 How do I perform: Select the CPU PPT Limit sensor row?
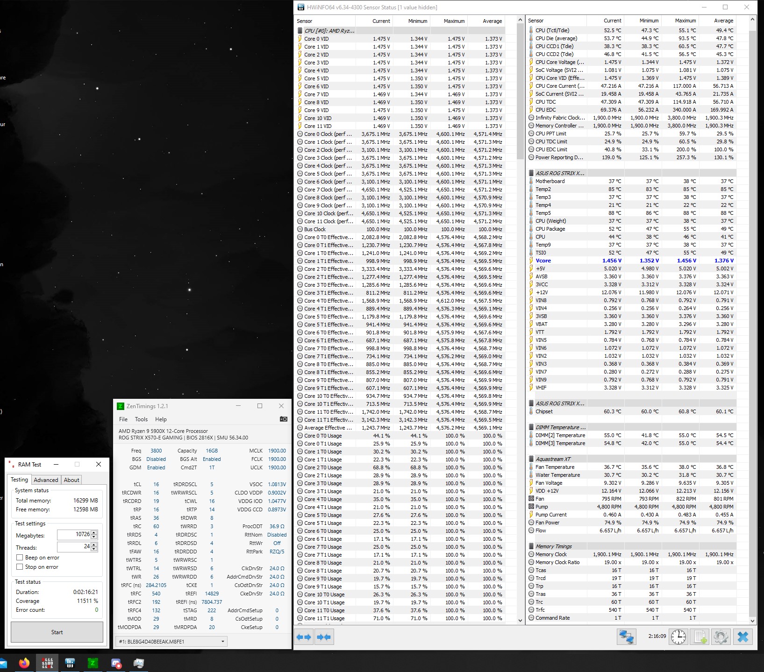631,134
